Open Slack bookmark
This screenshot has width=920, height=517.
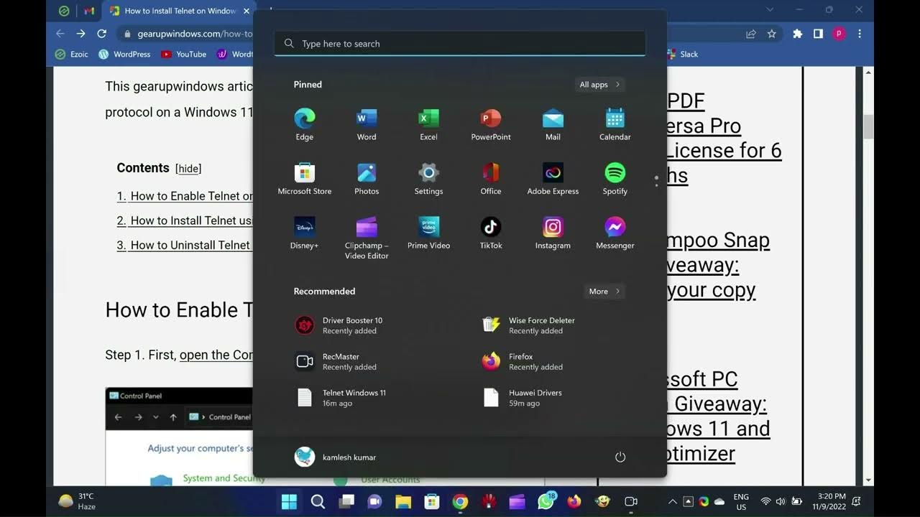[x=681, y=54]
